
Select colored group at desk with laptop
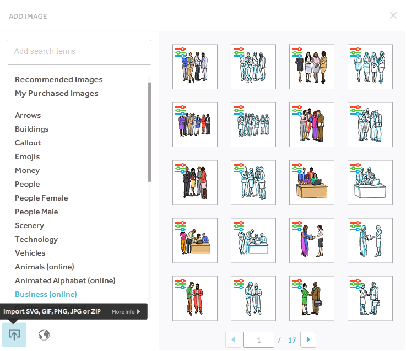click(x=312, y=182)
